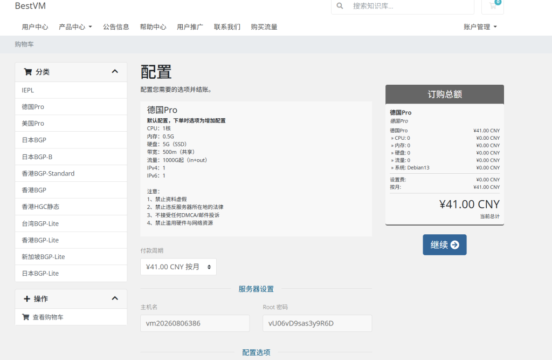Click the Root 密码 password field
552x360 pixels.
click(x=317, y=323)
